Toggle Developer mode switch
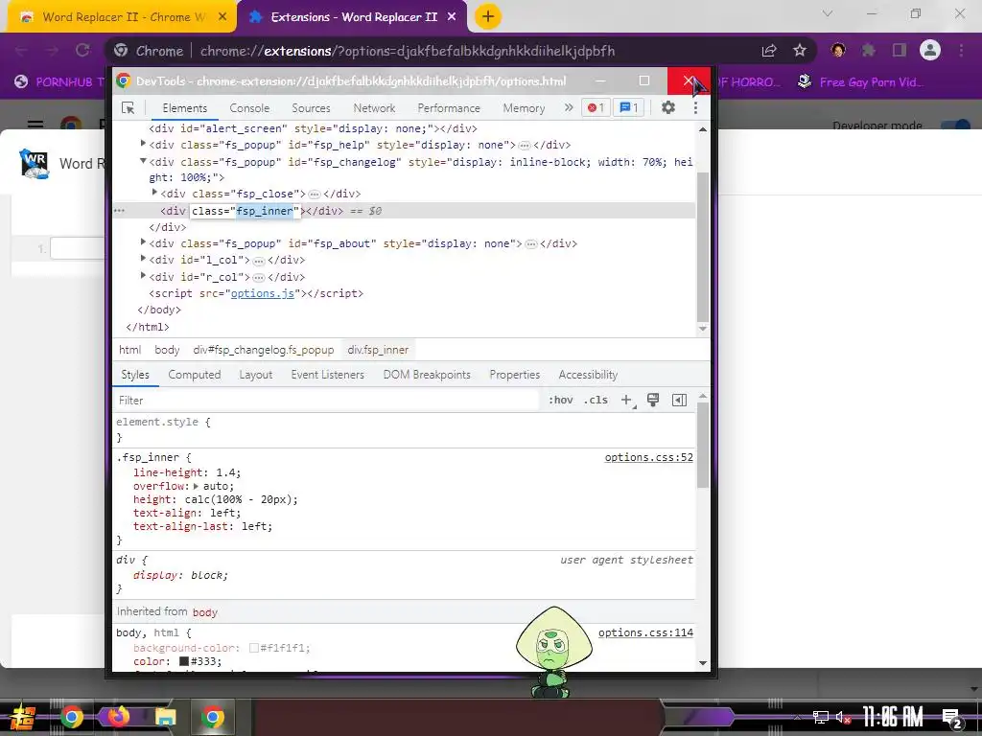 956,126
